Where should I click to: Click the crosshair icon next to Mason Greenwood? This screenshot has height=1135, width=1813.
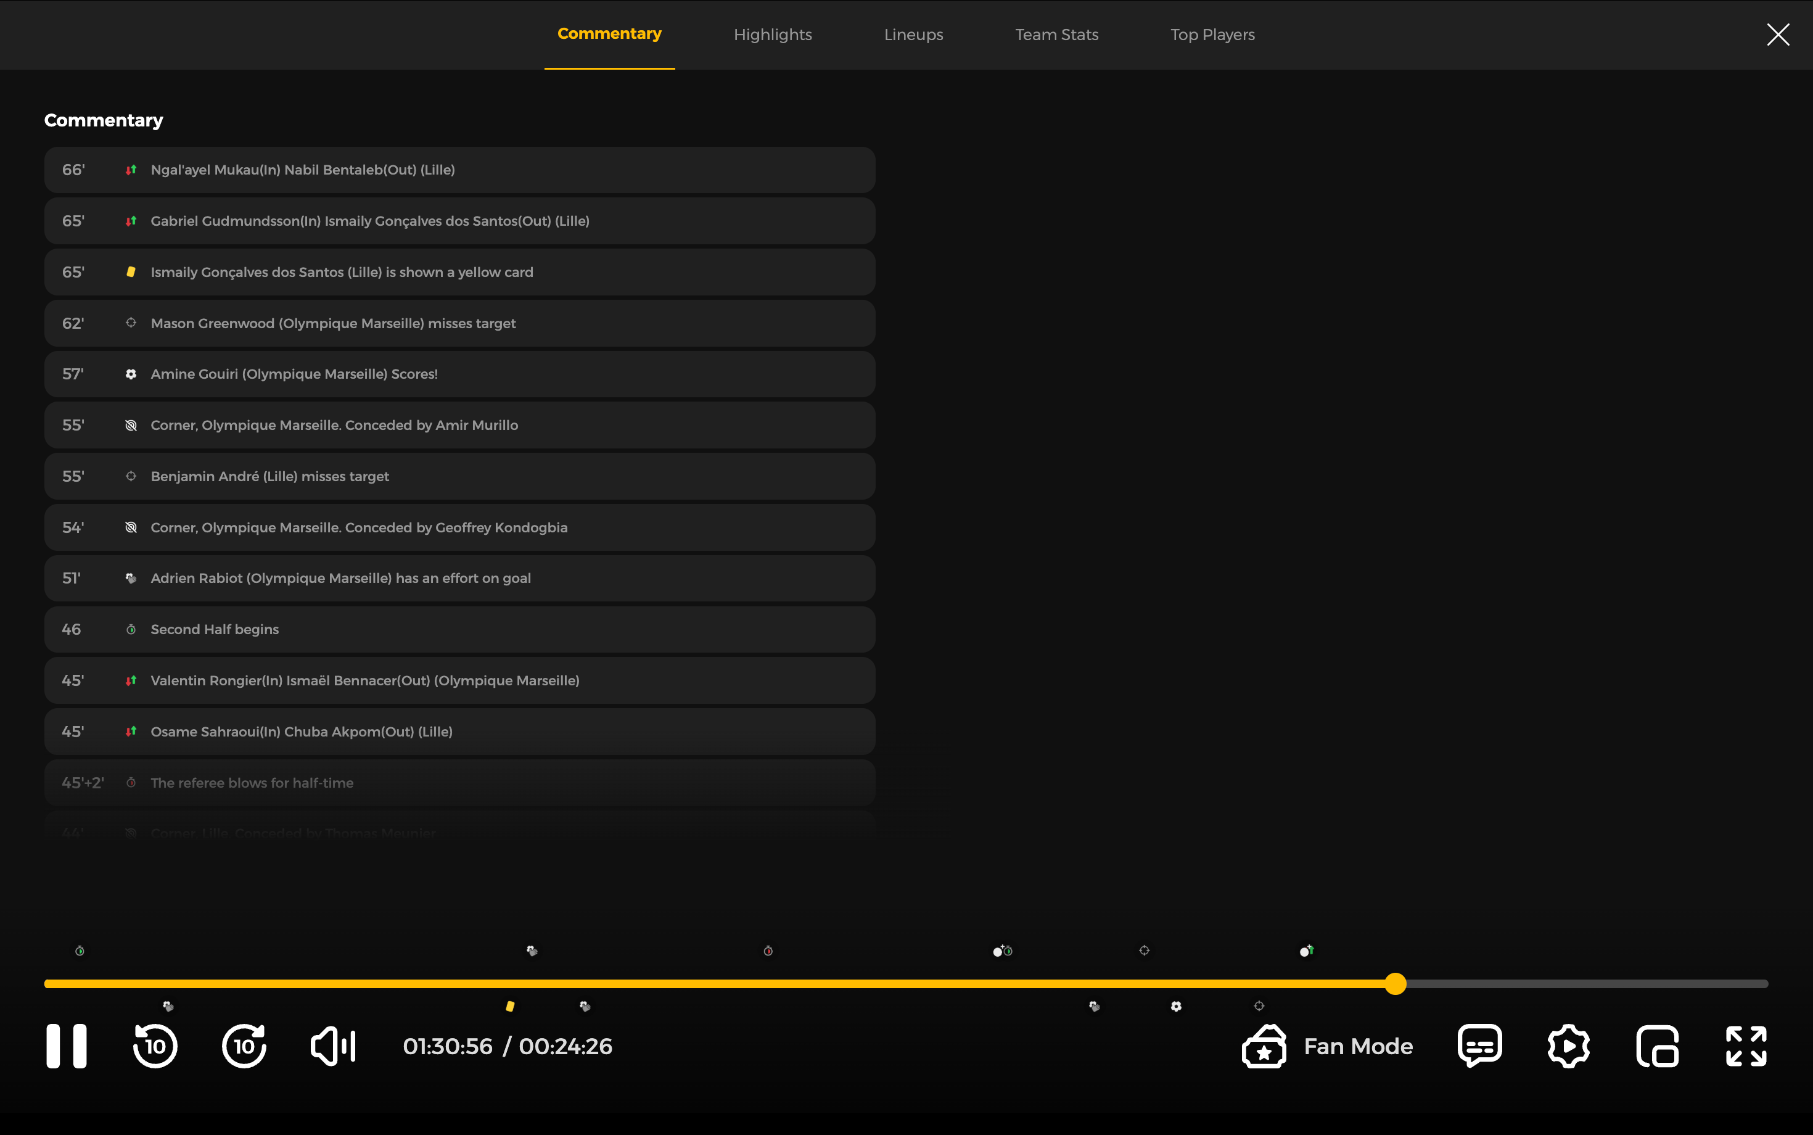click(x=131, y=323)
